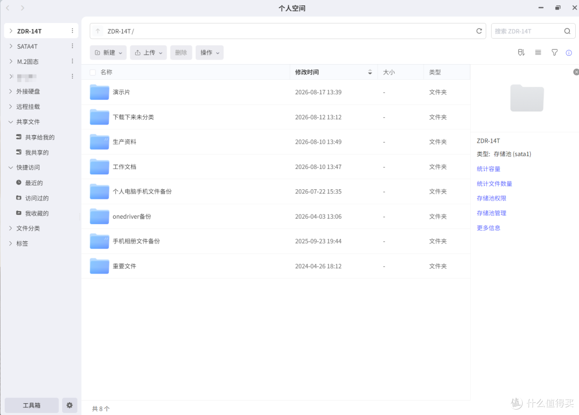Click the 生产资料 folder icon
Viewport: 579px width, 415px height.
99,142
